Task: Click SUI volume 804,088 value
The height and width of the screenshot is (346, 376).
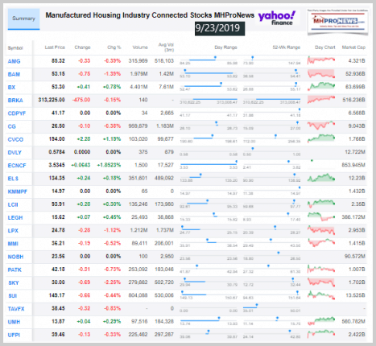Action: [138, 295]
